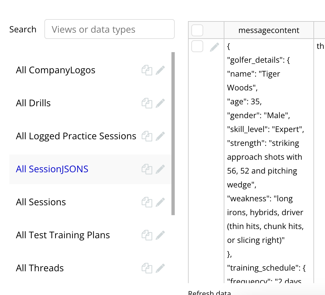Open the All Drills view
325x295 pixels.
(33, 103)
